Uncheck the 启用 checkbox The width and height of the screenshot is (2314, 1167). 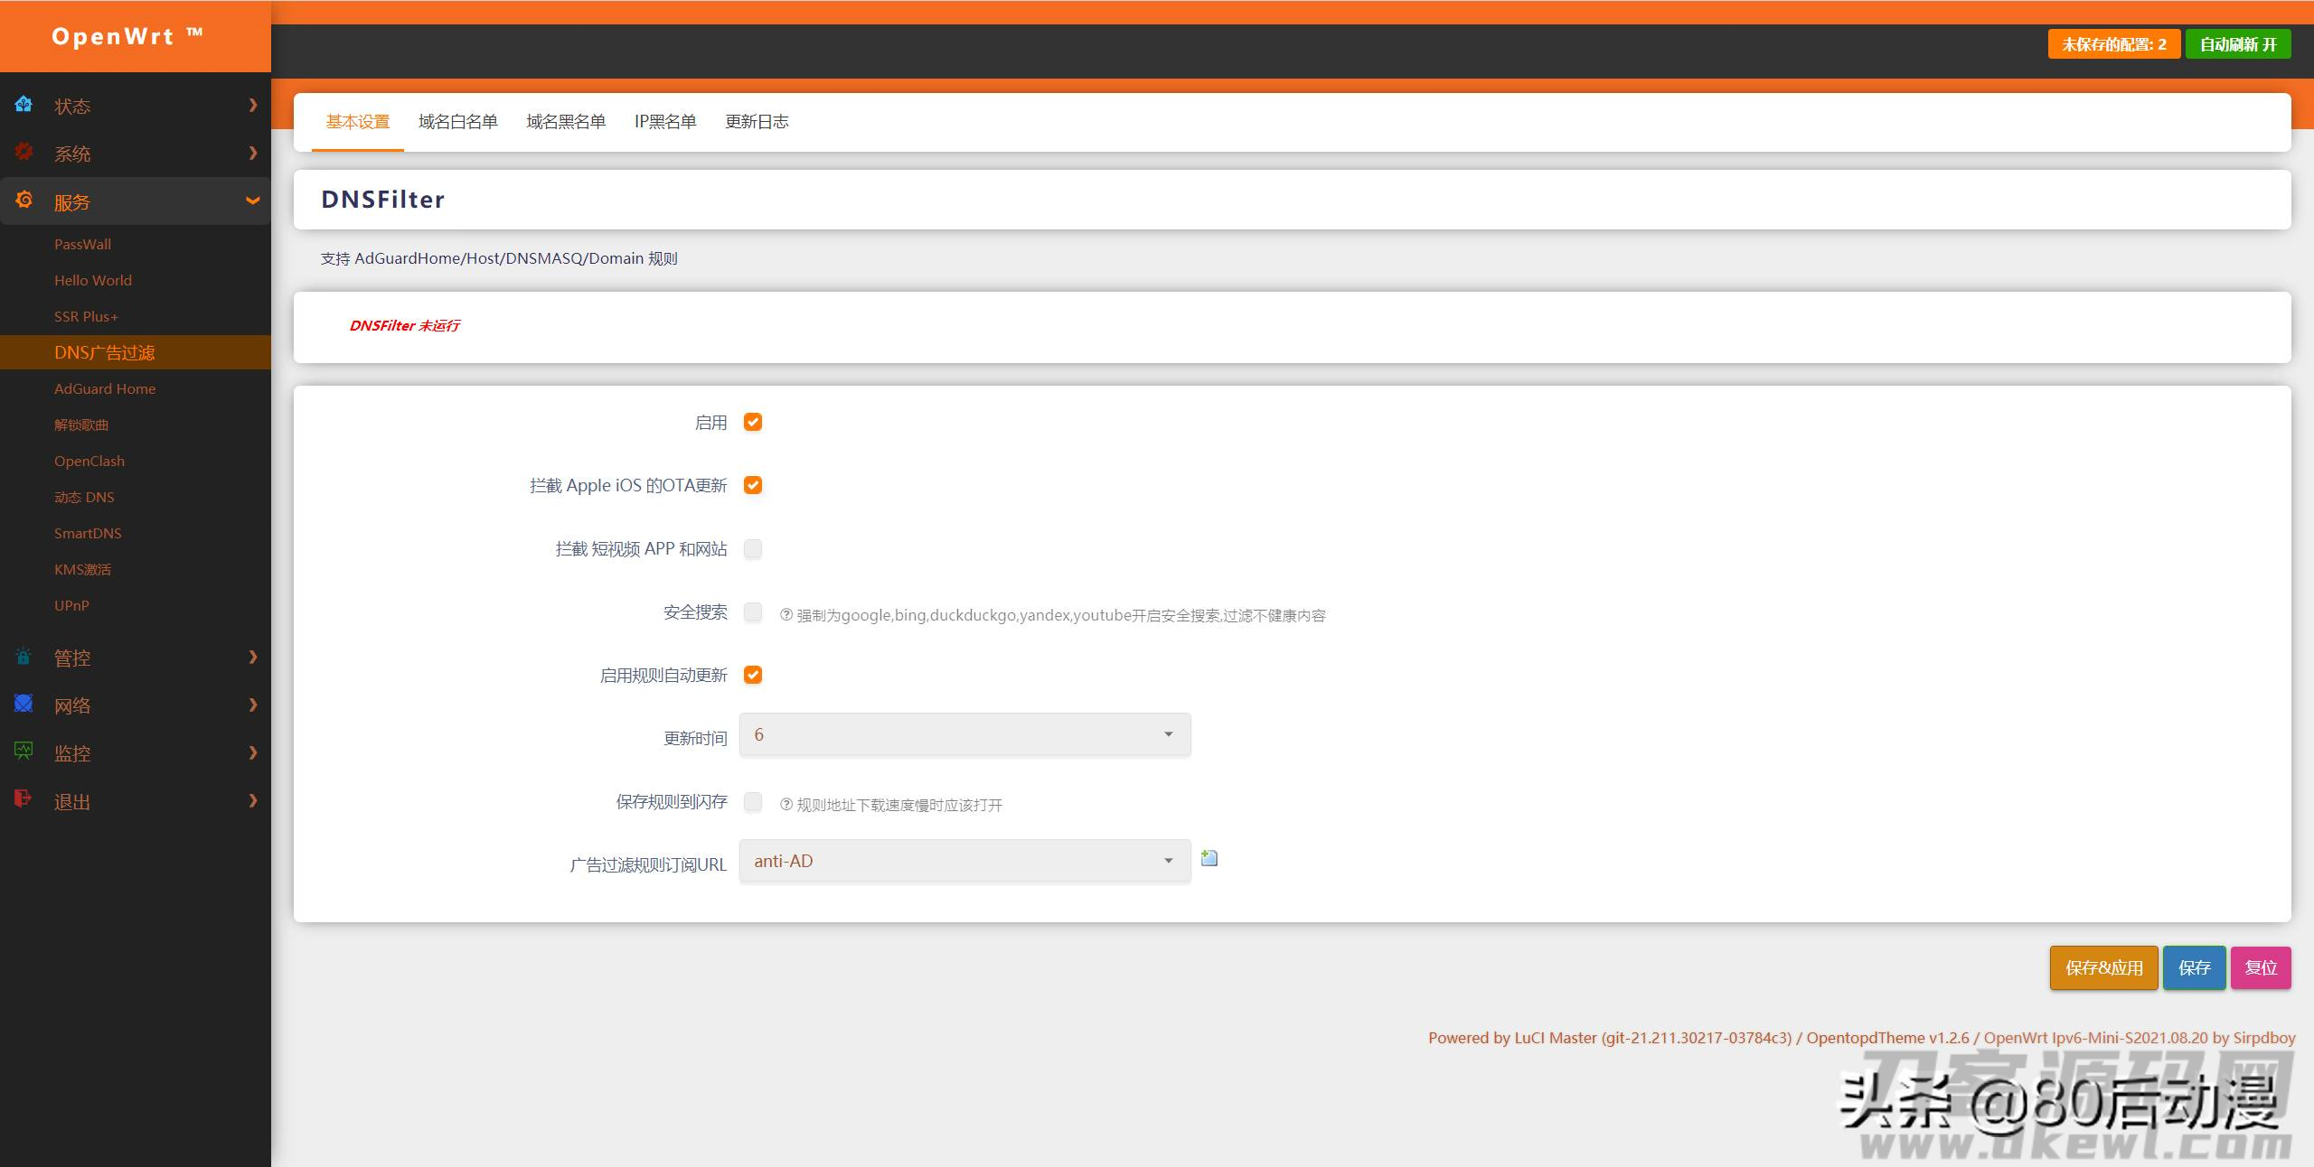point(753,422)
